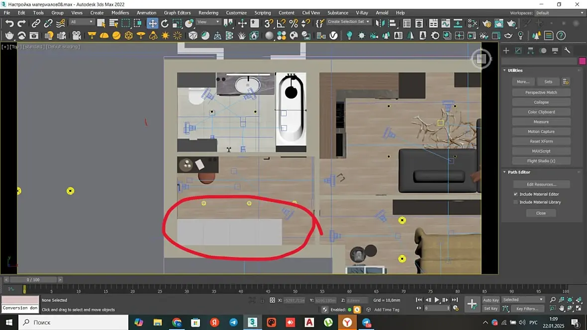Click the Edit Resources button

[541, 184]
